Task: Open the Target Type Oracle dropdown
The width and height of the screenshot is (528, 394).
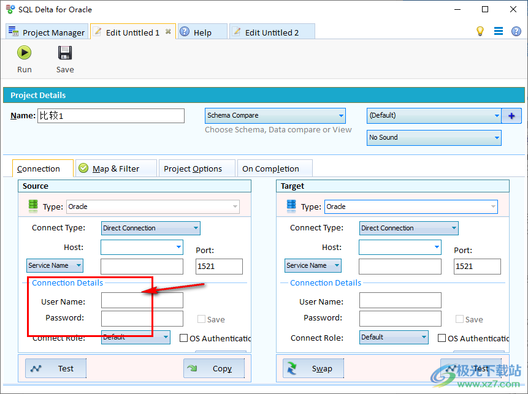Action: click(411, 206)
